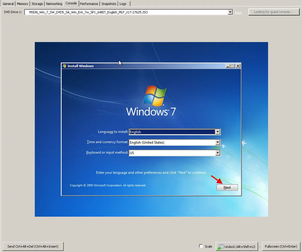
Task: Open the Logs tab
Action: click(x=123, y=4)
